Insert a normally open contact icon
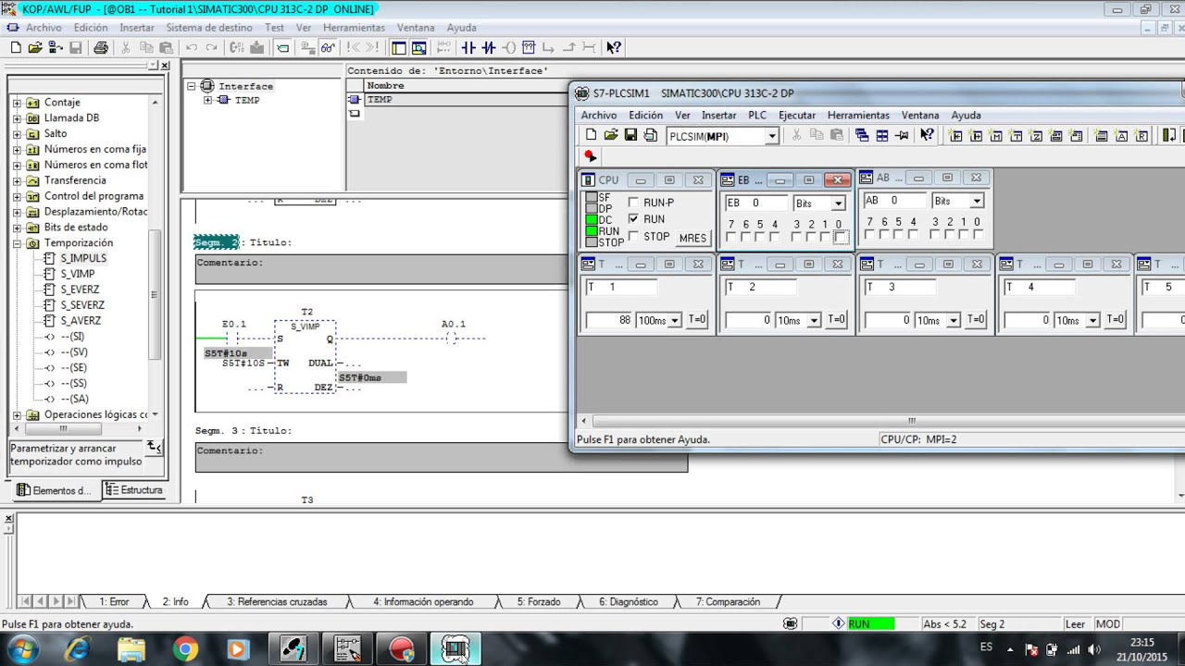Viewport: 1185px width, 666px height. tap(468, 47)
